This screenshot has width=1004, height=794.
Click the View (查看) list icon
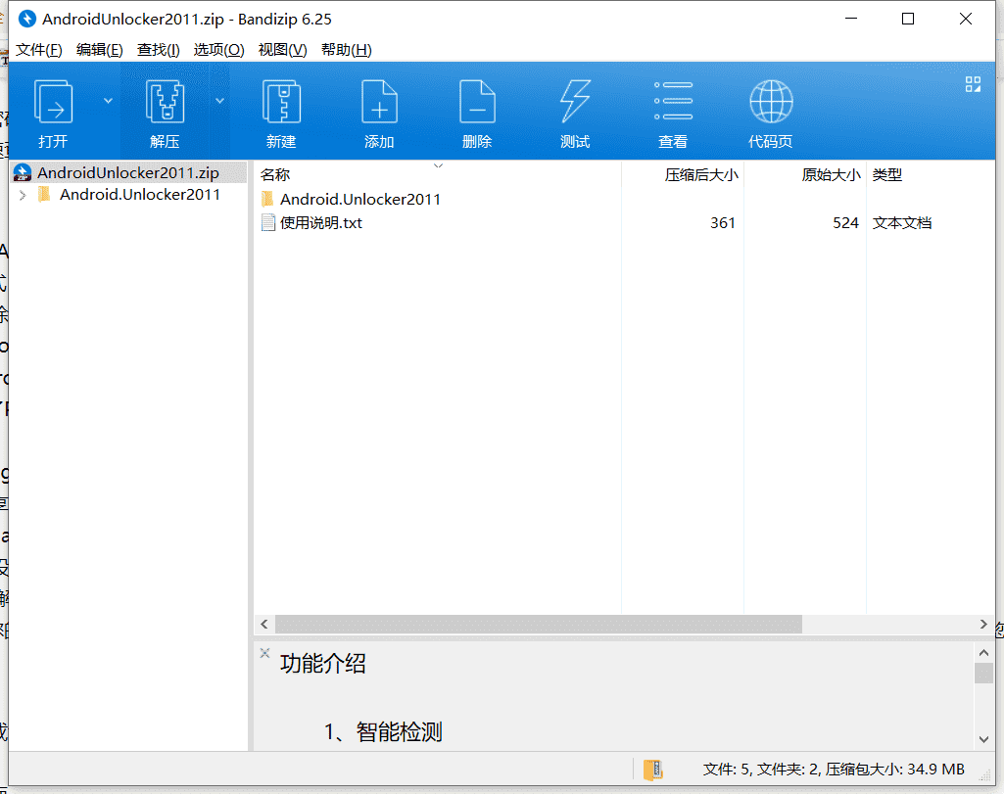click(673, 101)
